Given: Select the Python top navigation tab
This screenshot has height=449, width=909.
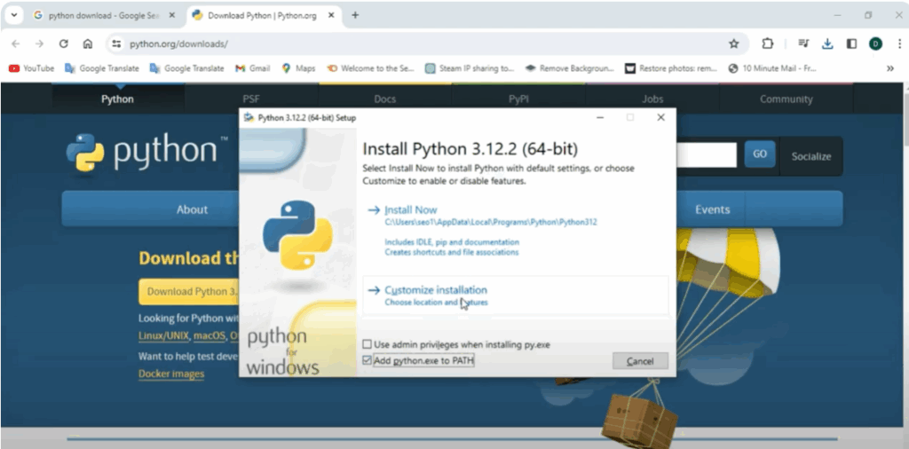Looking at the screenshot, I should coord(118,99).
